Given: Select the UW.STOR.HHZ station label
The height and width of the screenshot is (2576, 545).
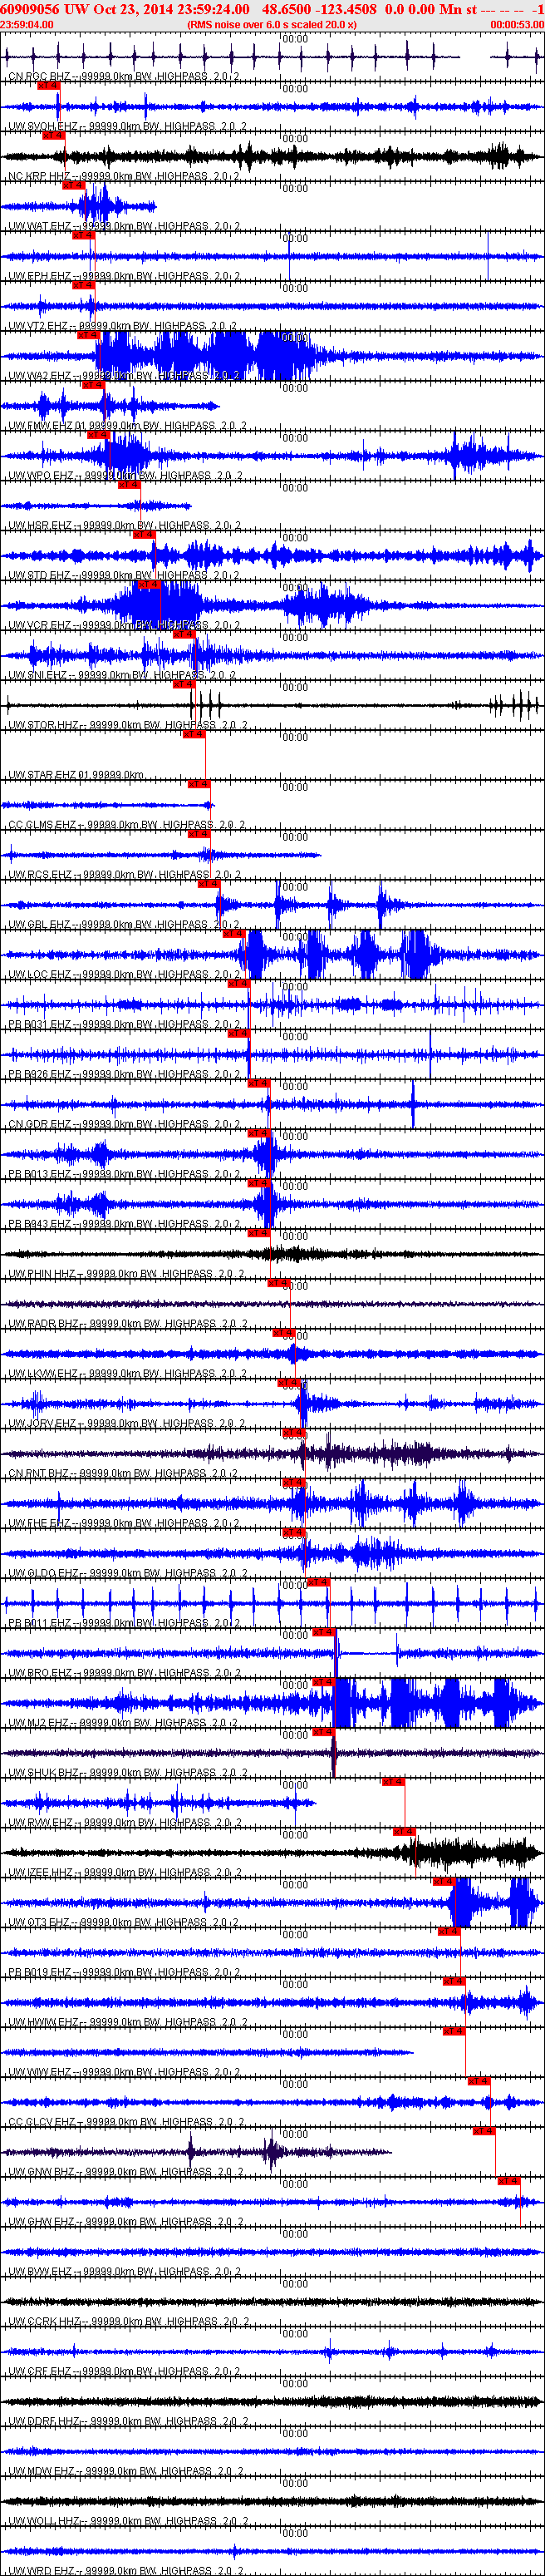Looking at the screenshot, I should click(127, 726).
